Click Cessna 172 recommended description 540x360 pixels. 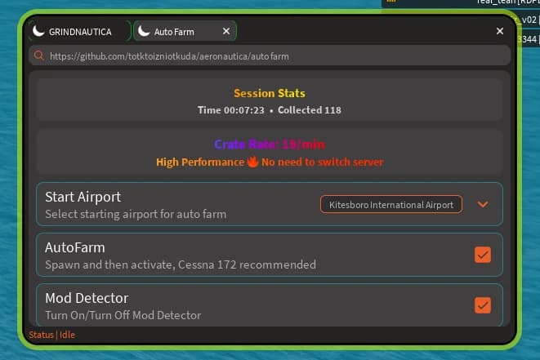(181, 264)
